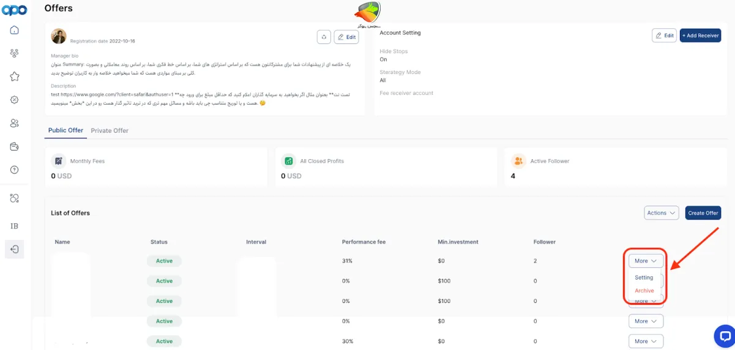Image resolution: width=735 pixels, height=350 pixels.
Task: Select the Public Offer tab
Action: pos(65,130)
